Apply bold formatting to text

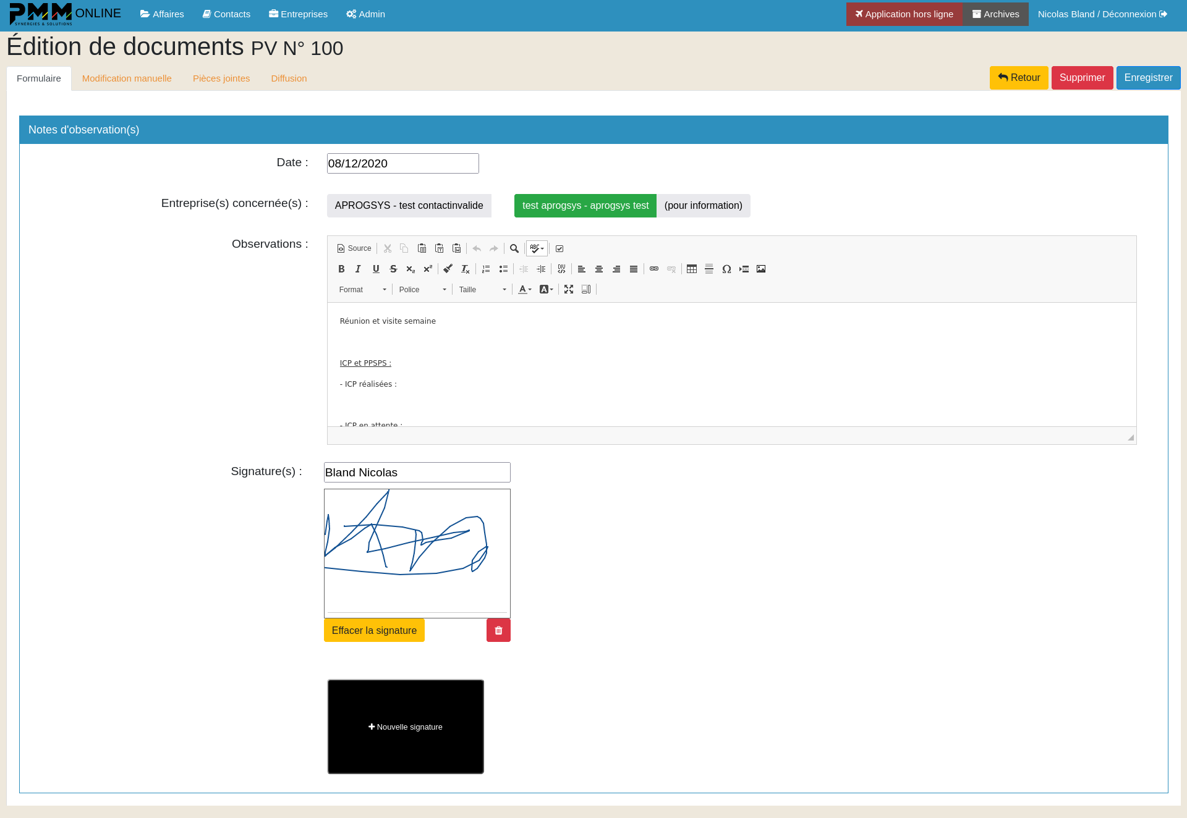pyautogui.click(x=341, y=269)
